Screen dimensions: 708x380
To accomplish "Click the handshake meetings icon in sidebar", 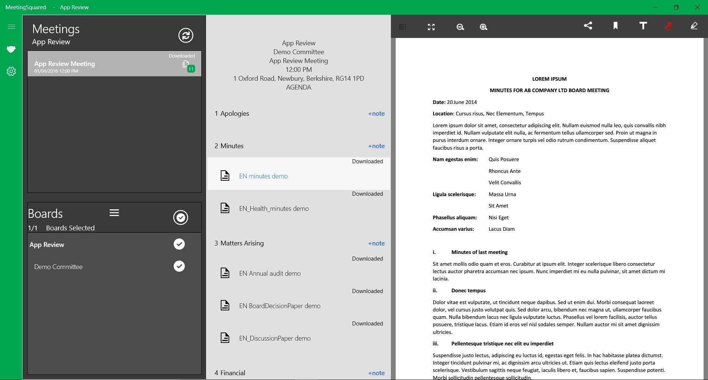I will [x=11, y=49].
